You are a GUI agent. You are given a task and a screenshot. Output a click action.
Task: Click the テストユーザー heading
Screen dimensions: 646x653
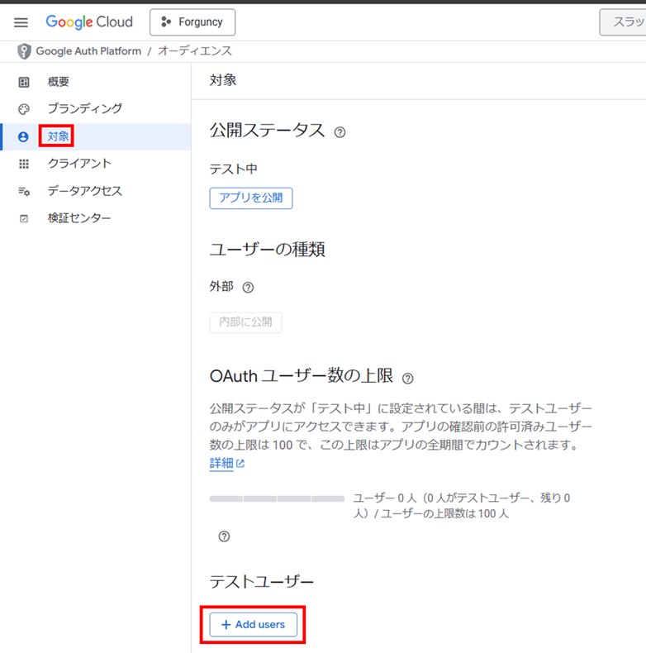261,581
